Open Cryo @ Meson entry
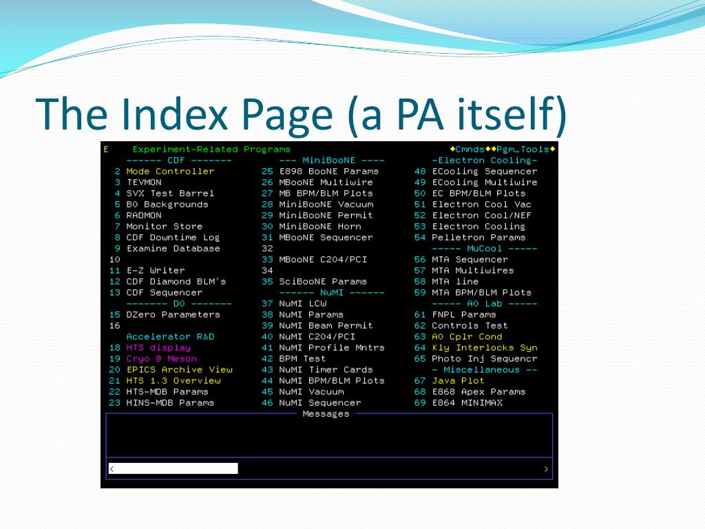 [x=161, y=358]
